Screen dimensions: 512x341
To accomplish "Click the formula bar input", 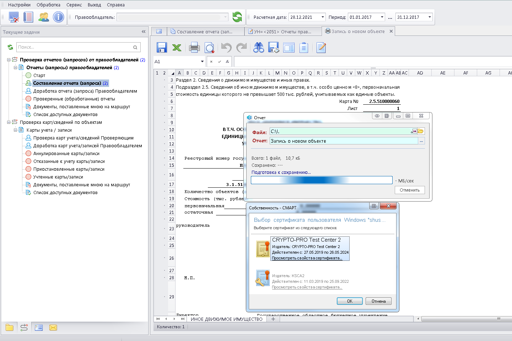I will [x=372, y=61].
